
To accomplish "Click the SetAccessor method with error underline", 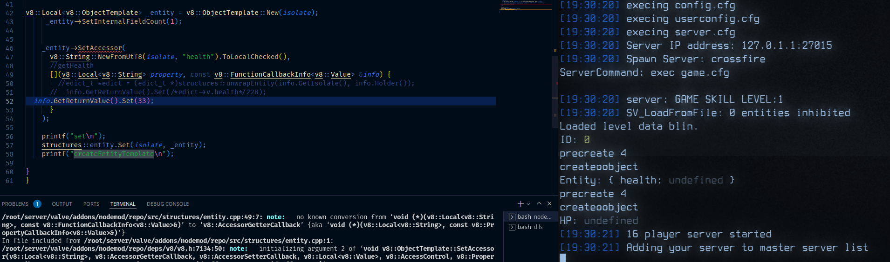I will (100, 48).
